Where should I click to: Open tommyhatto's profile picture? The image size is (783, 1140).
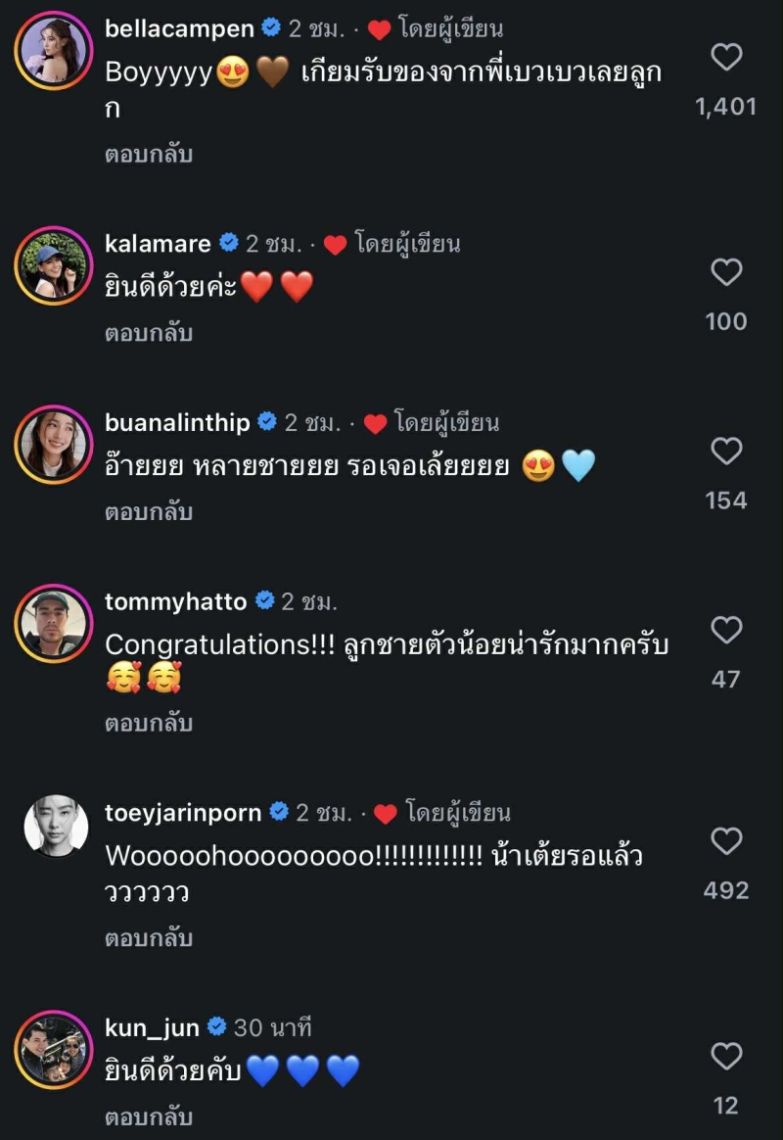[x=53, y=624]
